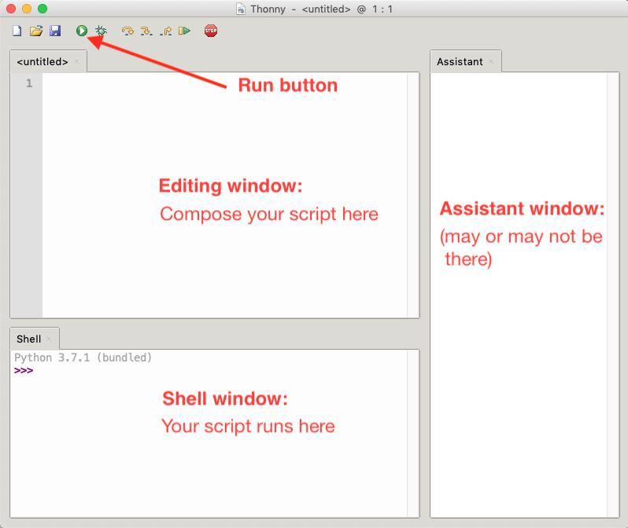628x528 pixels.
Task: Click the Resume debugging icon
Action: pyautogui.click(x=184, y=31)
